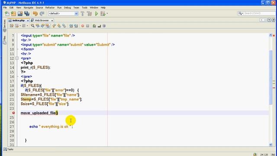Viewport: 277px width, 156px height.
Task: Click red error stripe indicator top-right
Action: click(274, 36)
